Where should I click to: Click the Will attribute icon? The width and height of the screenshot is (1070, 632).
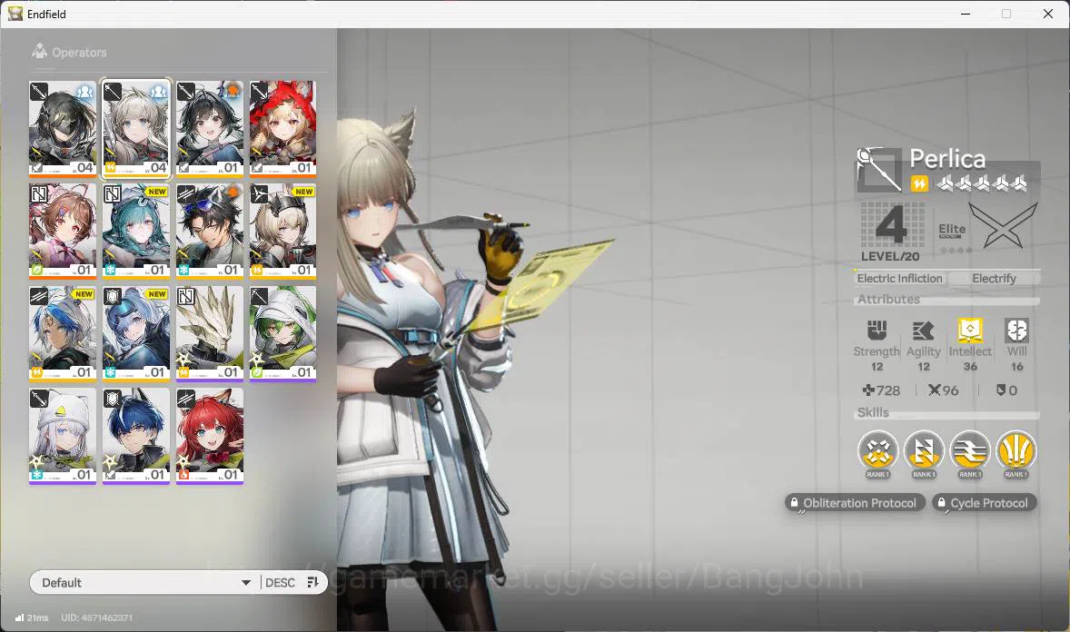(1016, 331)
